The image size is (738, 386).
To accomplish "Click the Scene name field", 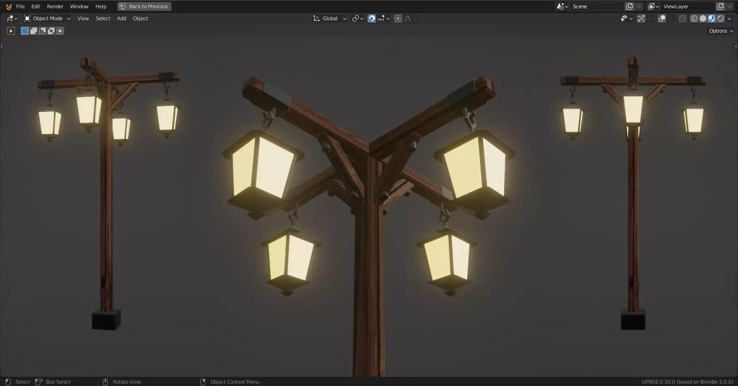I will click(597, 6).
